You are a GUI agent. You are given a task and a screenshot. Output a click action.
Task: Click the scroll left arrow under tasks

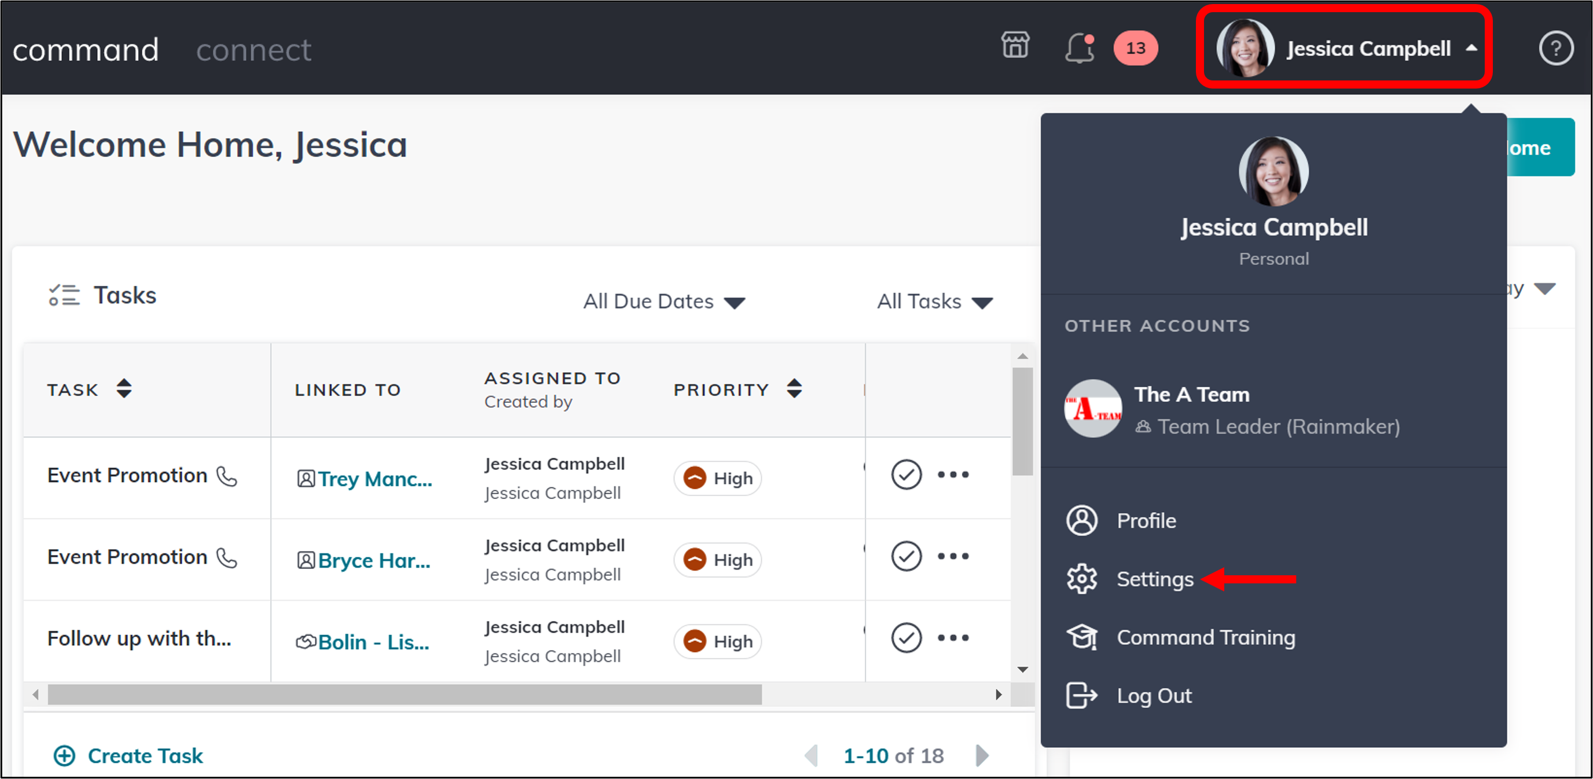pyautogui.click(x=36, y=695)
